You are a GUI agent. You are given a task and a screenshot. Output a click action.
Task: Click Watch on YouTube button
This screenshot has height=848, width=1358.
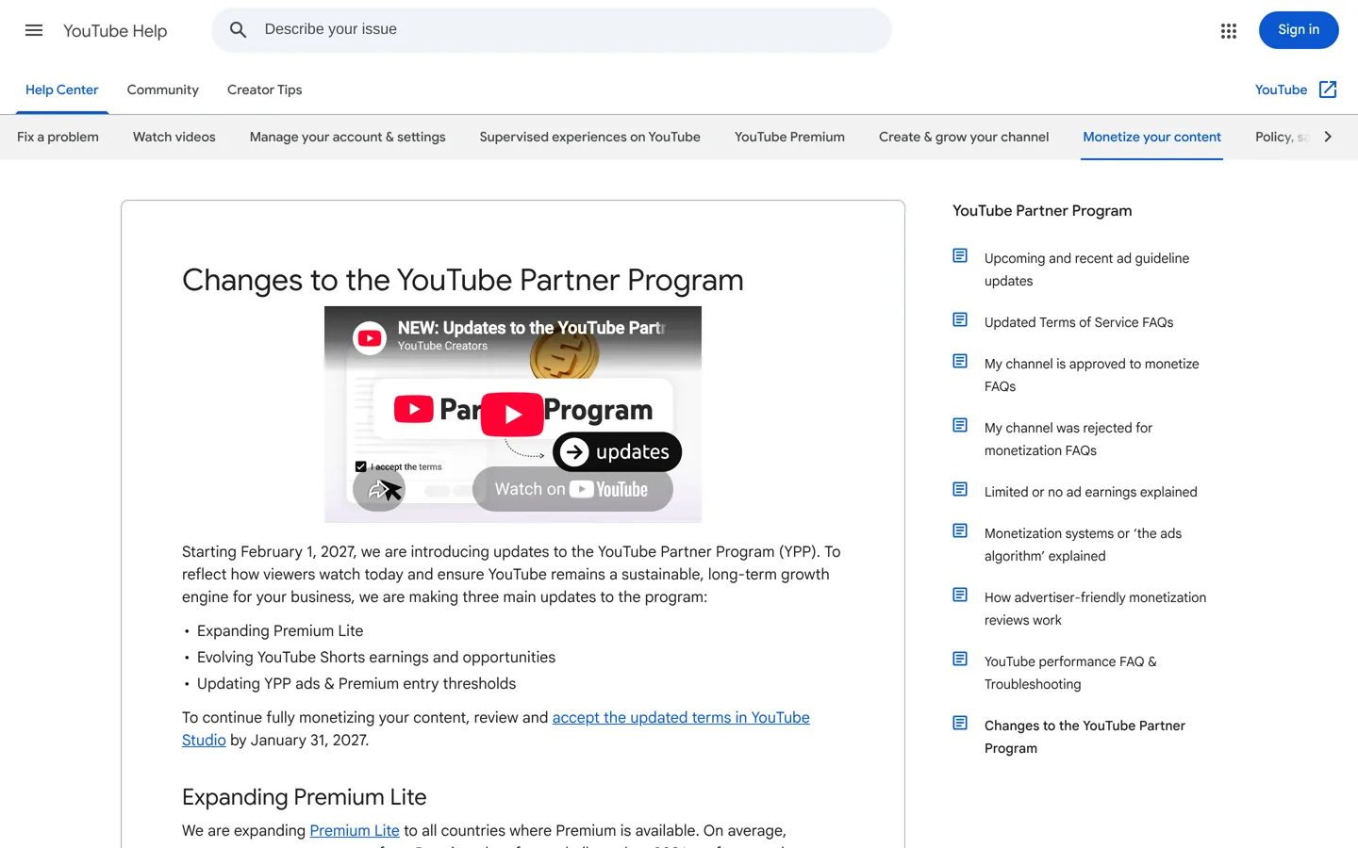coord(572,489)
